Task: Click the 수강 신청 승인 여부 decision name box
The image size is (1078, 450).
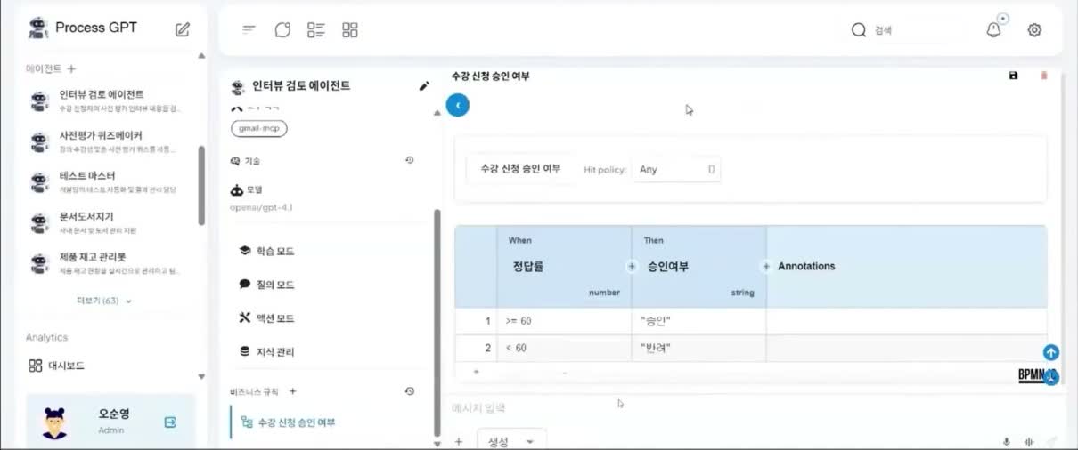Action: point(520,168)
